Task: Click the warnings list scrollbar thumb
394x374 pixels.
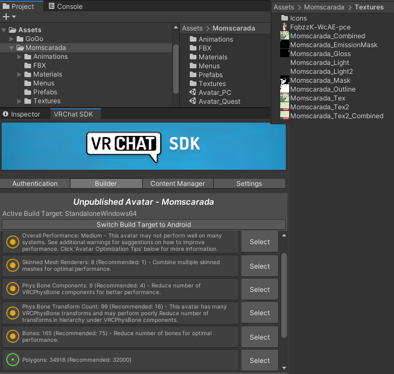Action: (284, 295)
